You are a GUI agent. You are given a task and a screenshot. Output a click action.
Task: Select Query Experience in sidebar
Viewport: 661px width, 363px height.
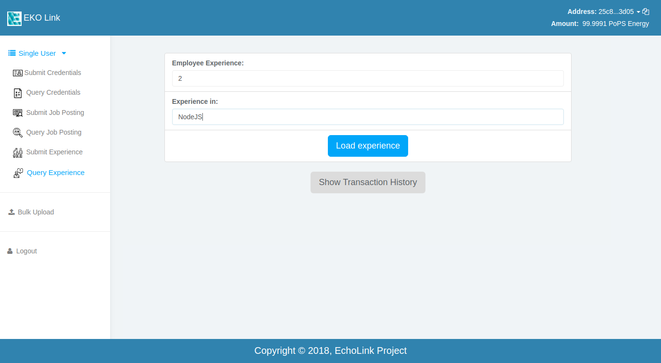pos(56,173)
